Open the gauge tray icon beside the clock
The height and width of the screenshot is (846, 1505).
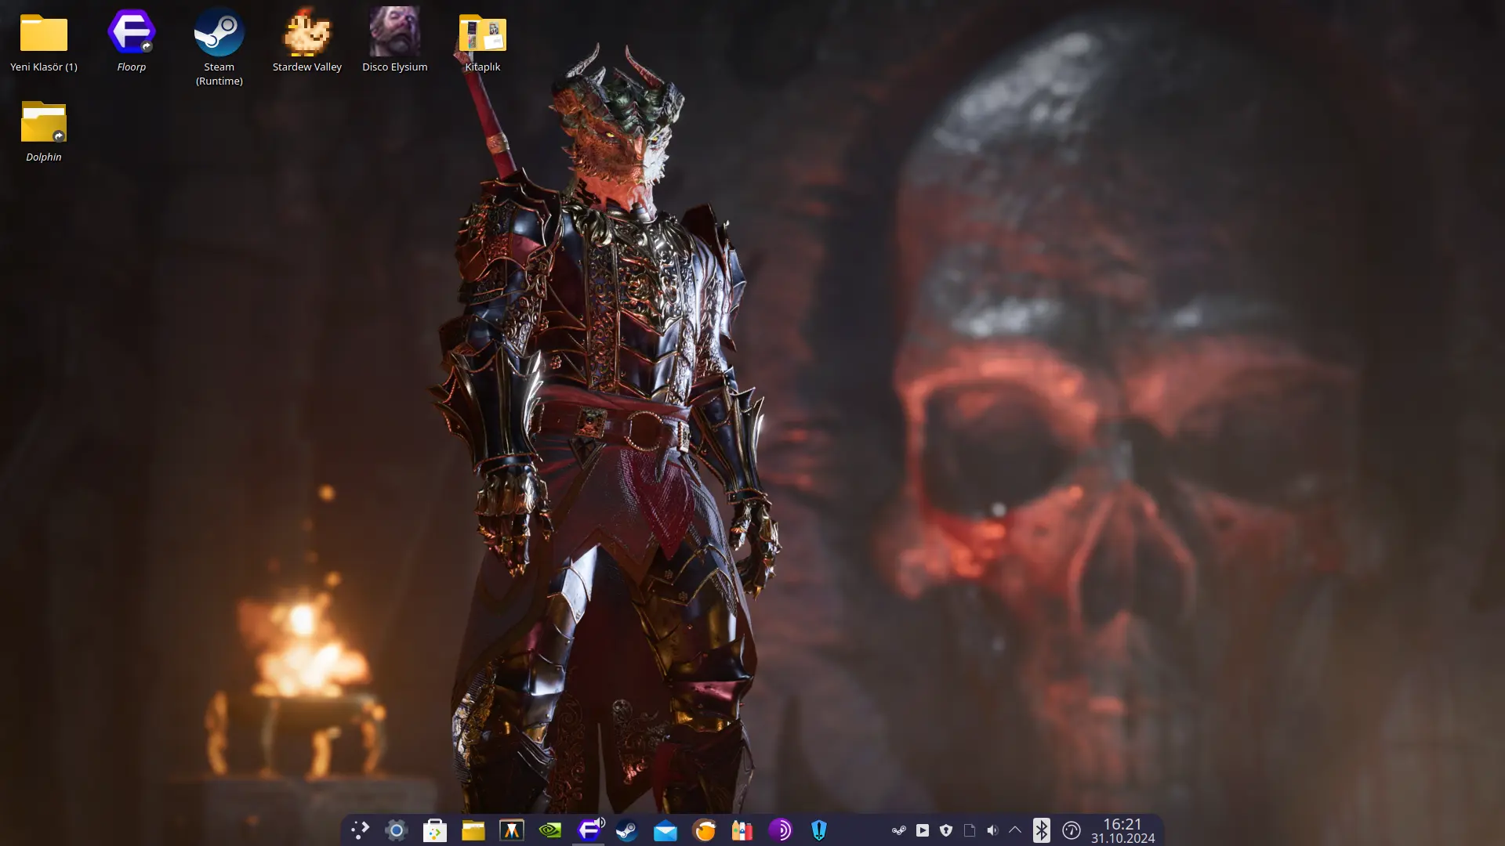(1072, 830)
